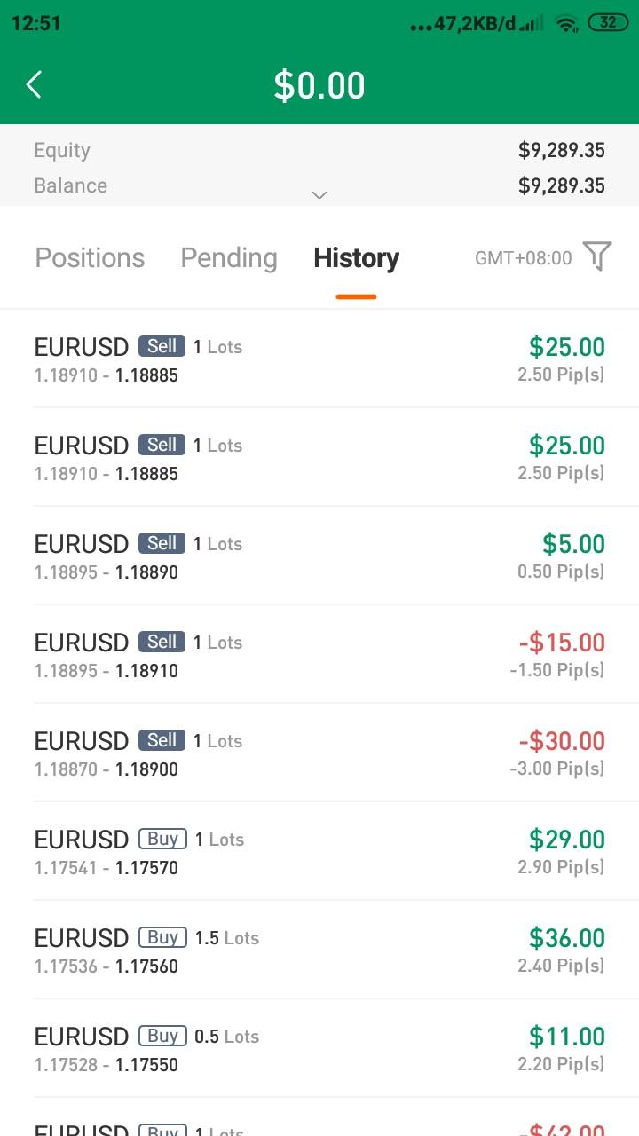Open the EURUSD Sell trade losing $30.00

coord(319,753)
